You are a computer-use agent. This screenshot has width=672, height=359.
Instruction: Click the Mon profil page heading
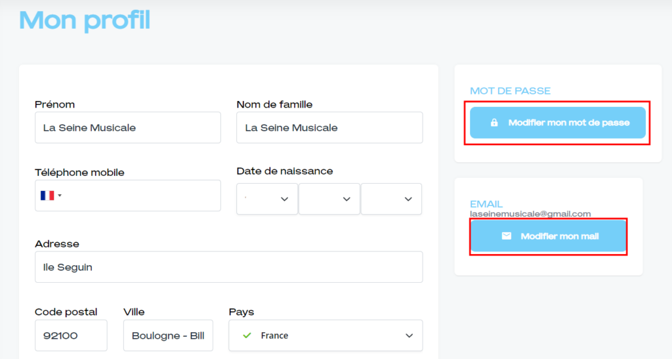click(x=85, y=20)
